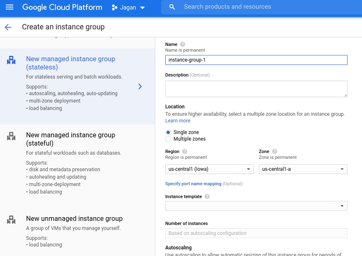Click the unmanaged instance group icon

pos(11,220)
